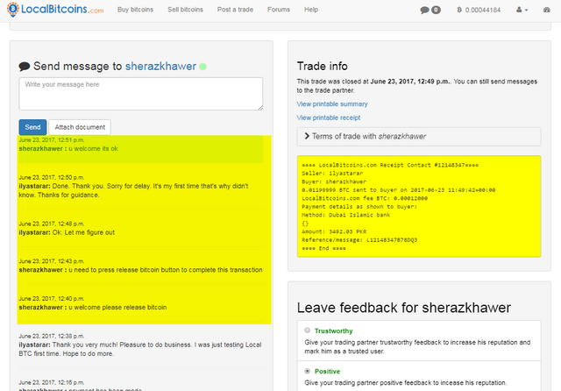Select the Trustworthy feedback radio button
Screen dimensions: 561x391
click(x=308, y=331)
